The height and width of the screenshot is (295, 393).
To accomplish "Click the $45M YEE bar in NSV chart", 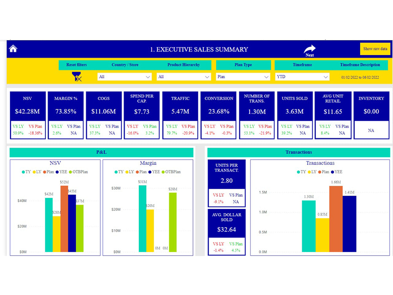I will (x=72, y=223).
